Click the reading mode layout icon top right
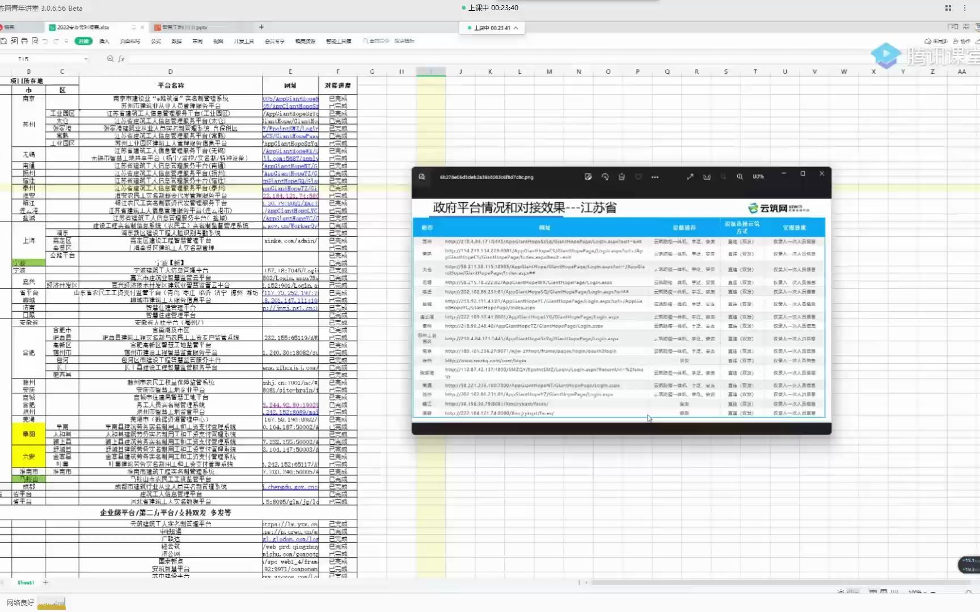980x612 pixels. coord(953,27)
